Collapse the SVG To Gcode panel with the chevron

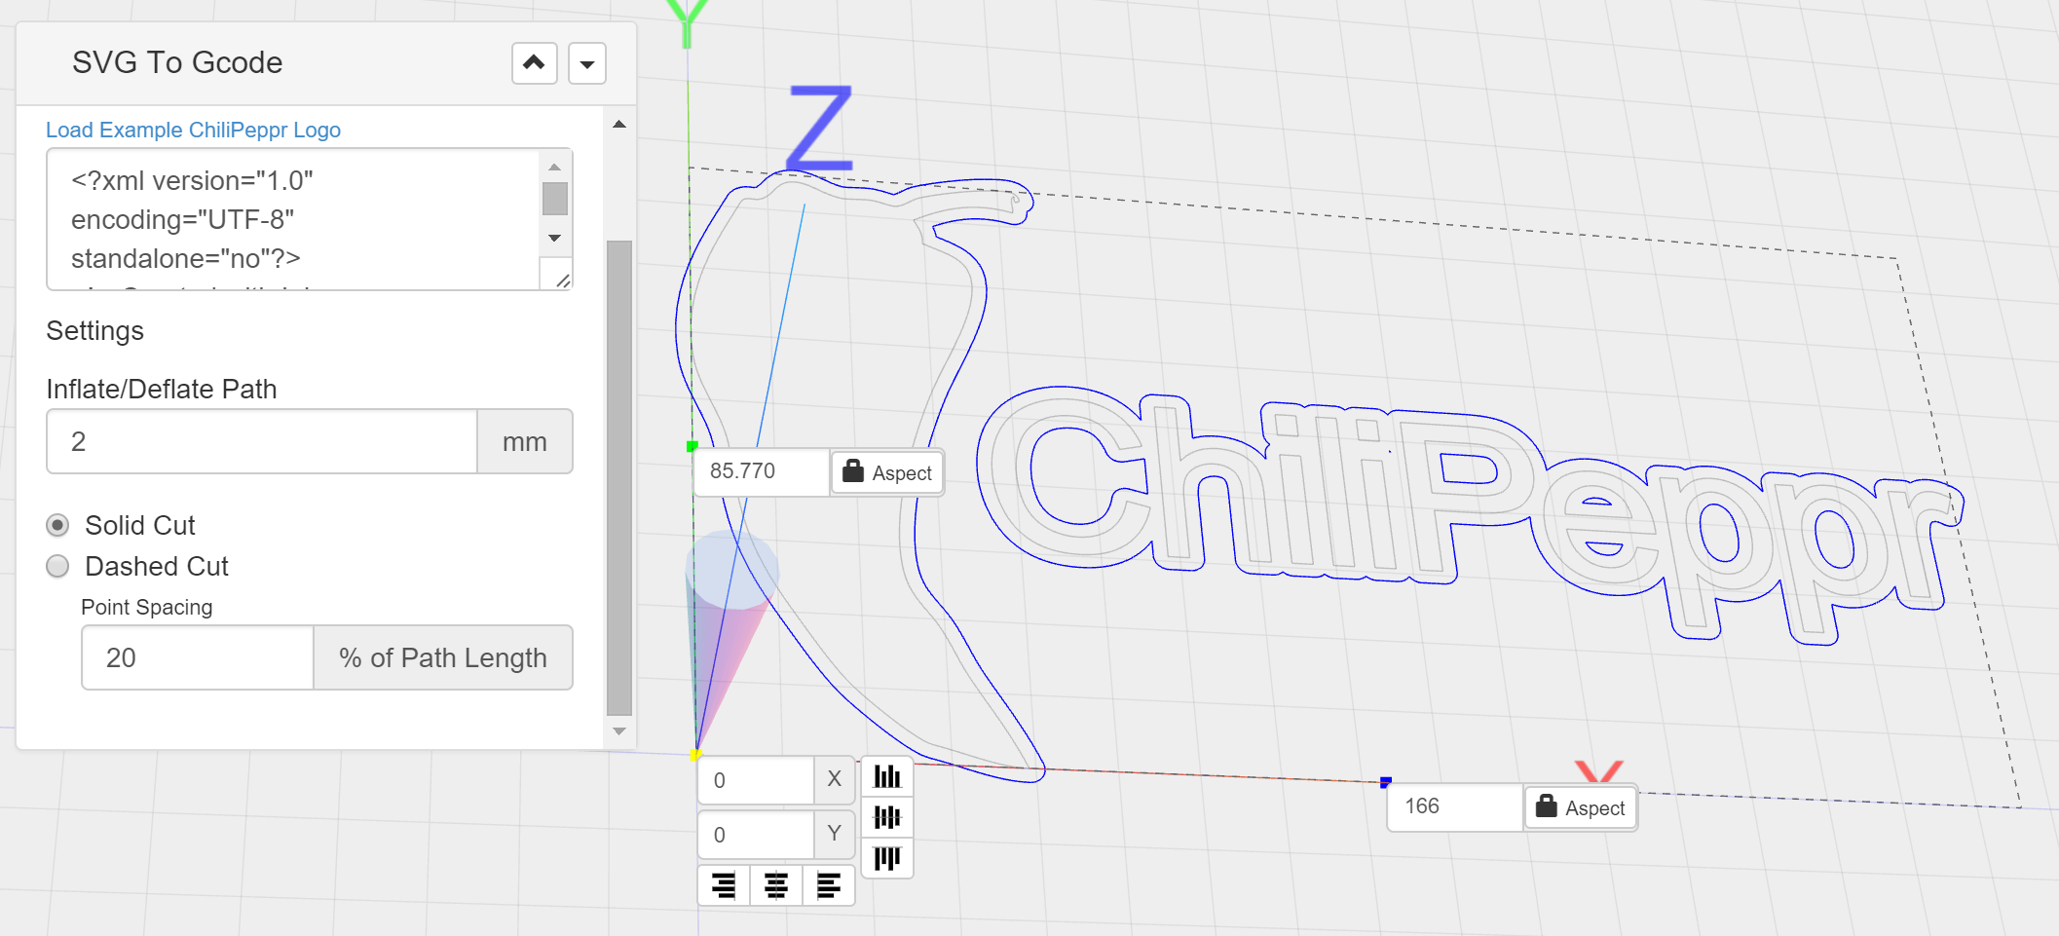coord(534,63)
